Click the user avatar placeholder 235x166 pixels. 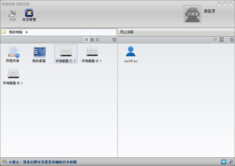[x=192, y=14]
